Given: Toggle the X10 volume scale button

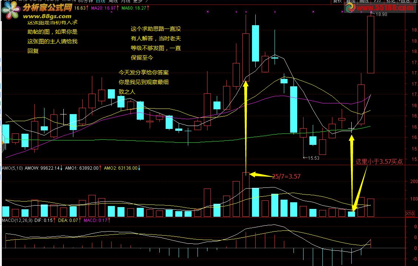Looking at the screenshot, I should point(410,213).
